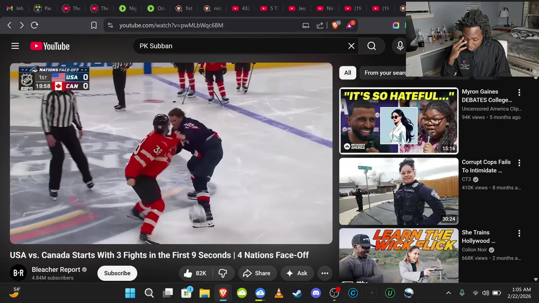Show hidden system tray icons
Screen dimensions: 539x303
448,293
